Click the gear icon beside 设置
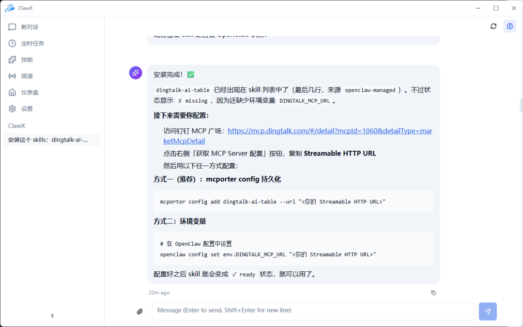This screenshot has height=327, width=523. pos(12,109)
